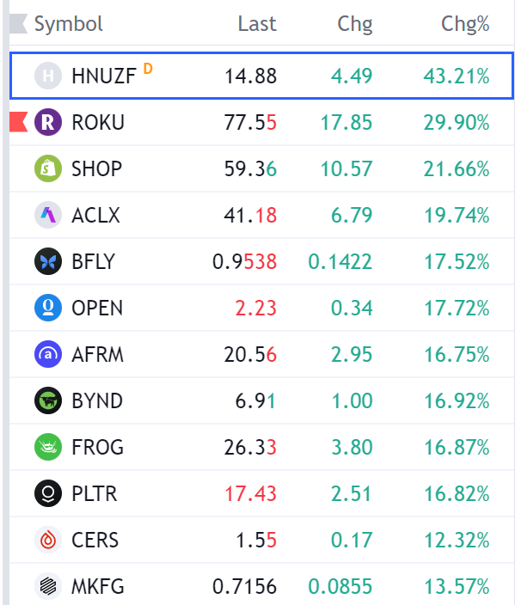Sort watchlist by Last price header
Image resolution: width=521 pixels, height=605 pixels.
pyautogui.click(x=257, y=24)
